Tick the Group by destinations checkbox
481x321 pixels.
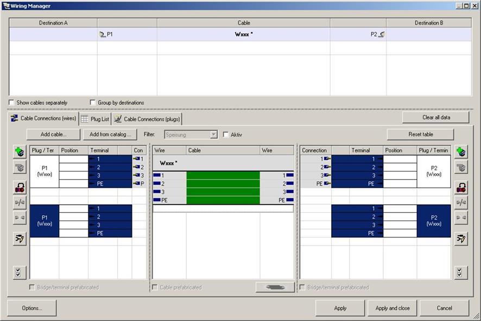click(93, 103)
